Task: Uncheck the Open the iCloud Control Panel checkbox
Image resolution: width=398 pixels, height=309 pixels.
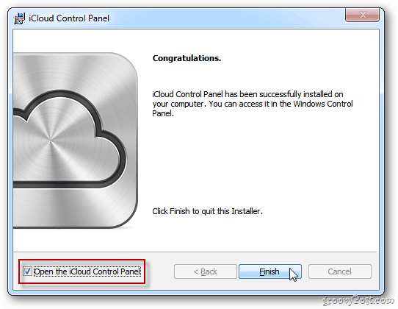Action: pyautogui.click(x=27, y=271)
